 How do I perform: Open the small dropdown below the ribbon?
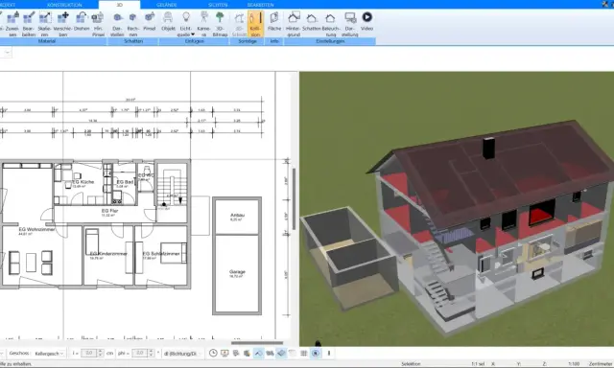click(x=7, y=53)
